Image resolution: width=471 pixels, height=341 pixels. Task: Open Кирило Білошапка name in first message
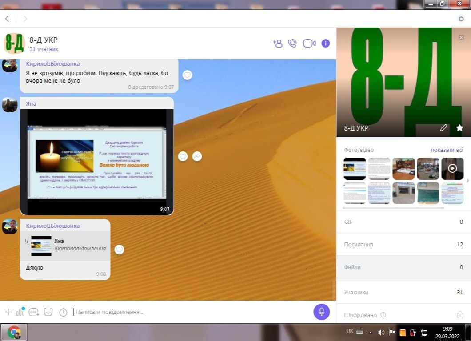[53, 63]
